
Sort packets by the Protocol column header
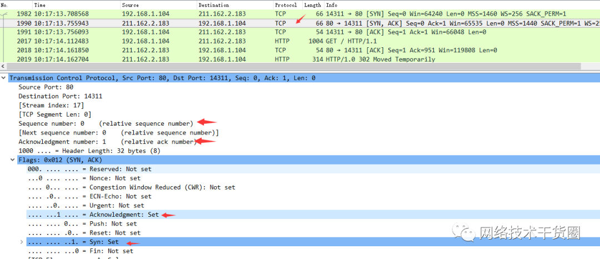pyautogui.click(x=288, y=5)
